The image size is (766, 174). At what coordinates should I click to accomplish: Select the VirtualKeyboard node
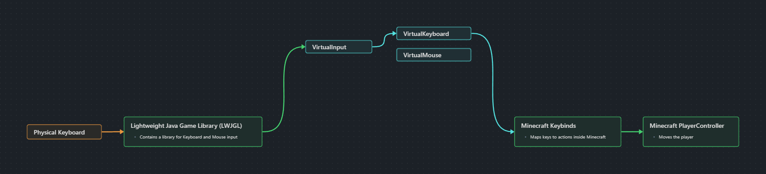point(434,33)
